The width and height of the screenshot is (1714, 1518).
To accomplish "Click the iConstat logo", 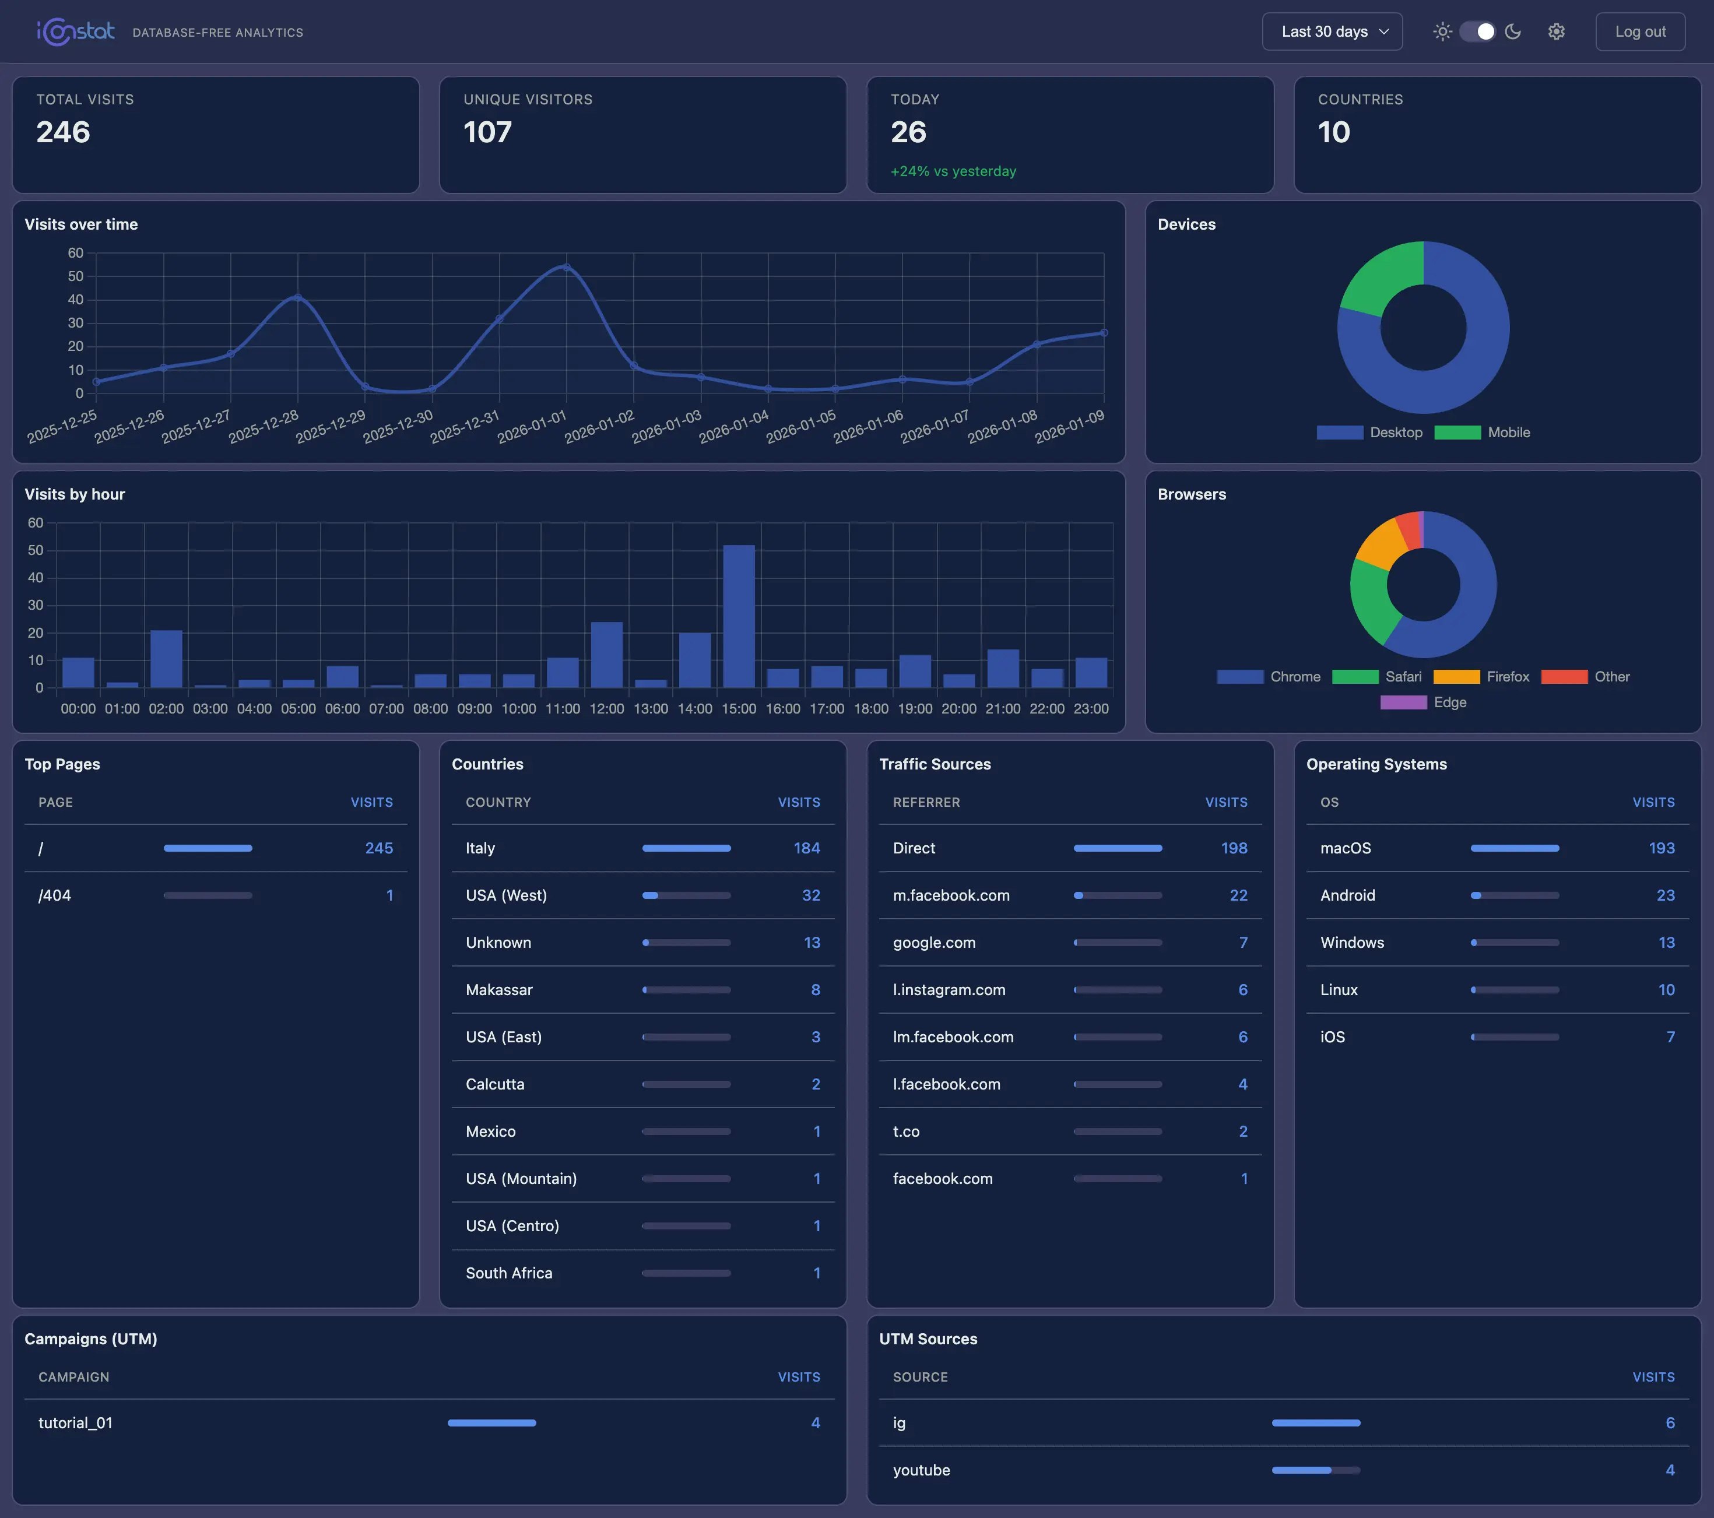I will coord(76,31).
